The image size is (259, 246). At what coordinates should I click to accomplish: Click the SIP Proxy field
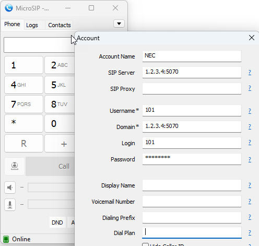tap(192, 88)
